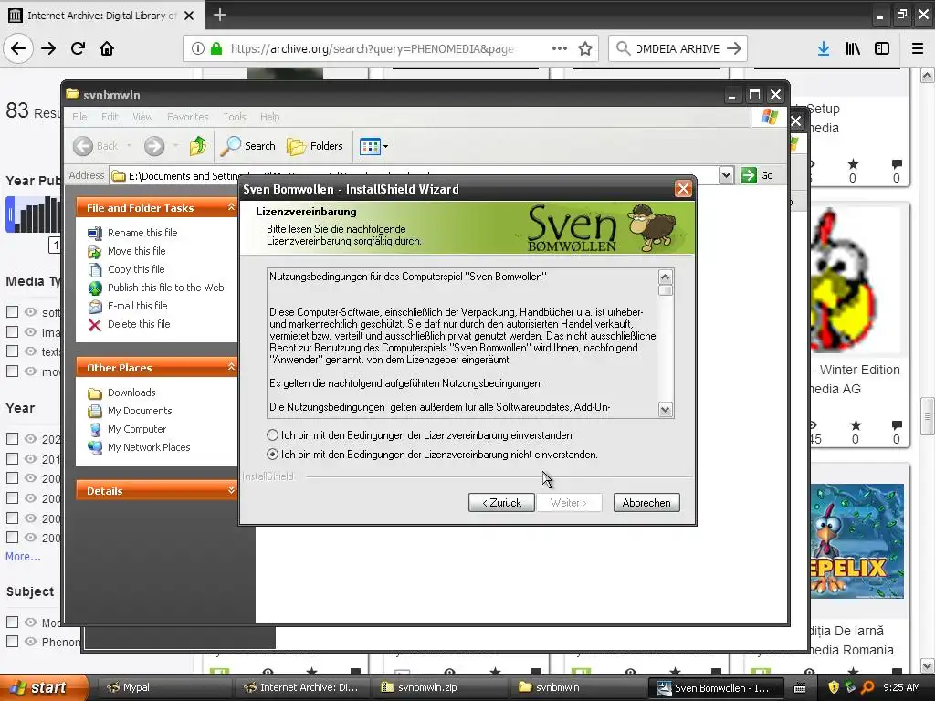
Task: Open the browser hamburger menu
Action: point(918,48)
